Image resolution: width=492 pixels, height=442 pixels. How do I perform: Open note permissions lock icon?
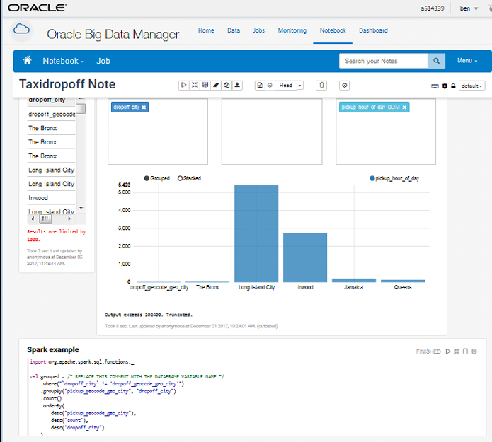click(453, 86)
